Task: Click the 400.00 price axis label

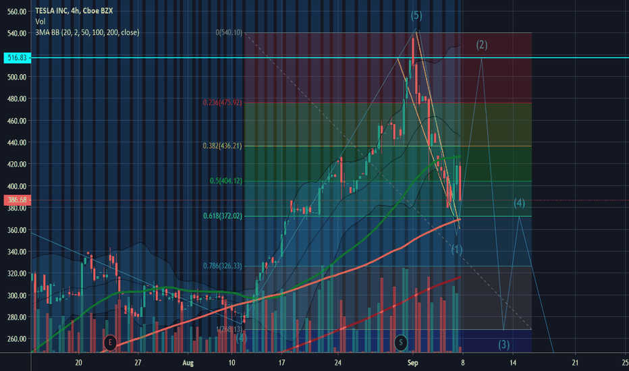Action: coord(17,186)
